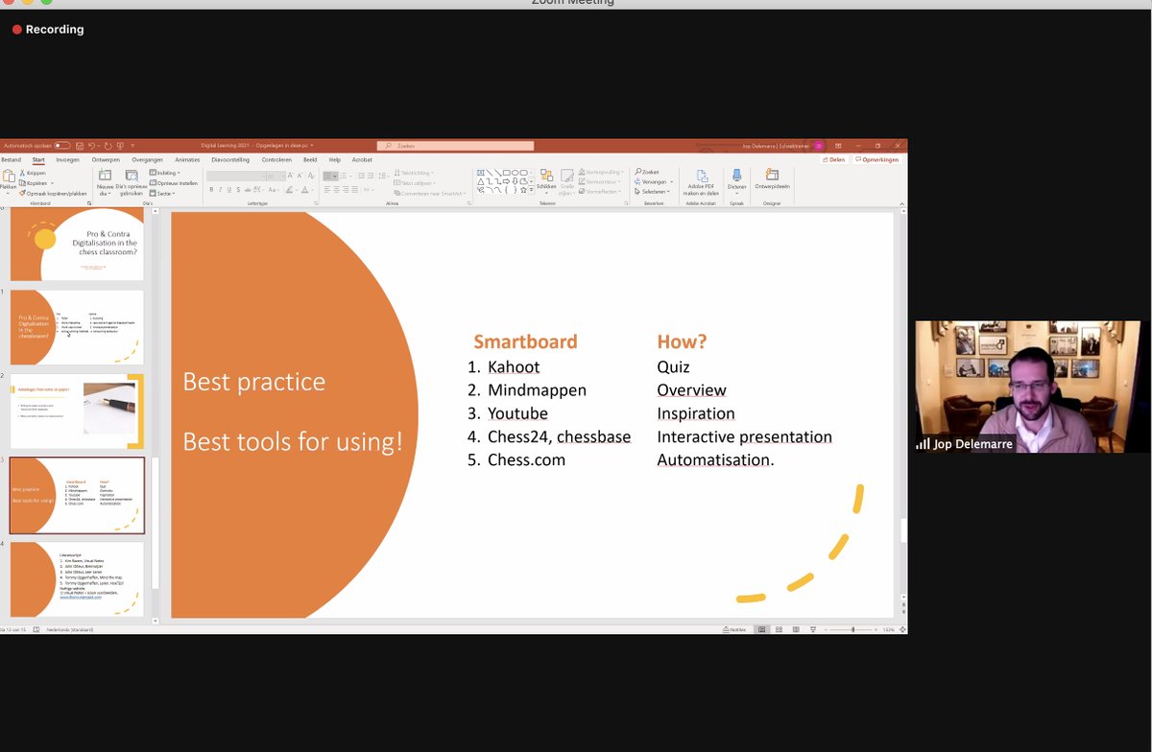Expand the Tekstrichting dropdown
The height and width of the screenshot is (752, 1152).
coord(413,173)
